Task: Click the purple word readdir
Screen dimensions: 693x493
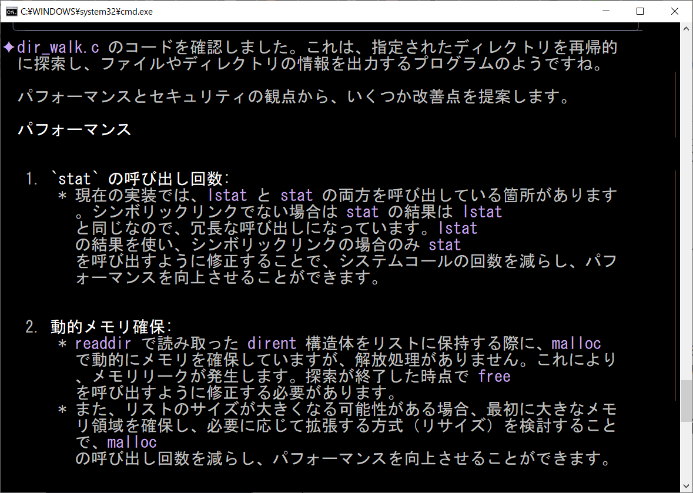Action: (103, 343)
